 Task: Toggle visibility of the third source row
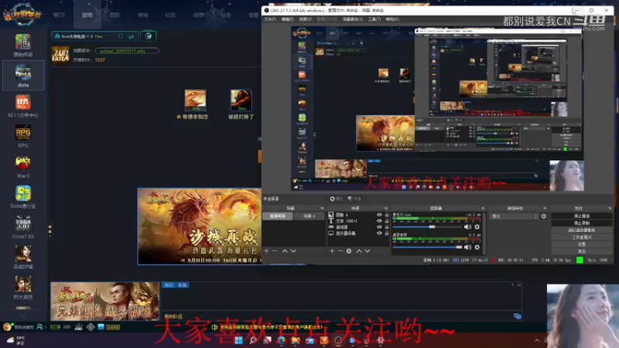pyautogui.click(x=379, y=227)
